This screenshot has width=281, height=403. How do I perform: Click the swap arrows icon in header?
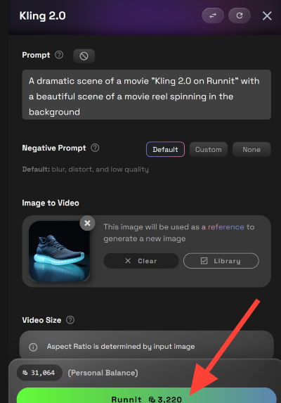point(213,15)
